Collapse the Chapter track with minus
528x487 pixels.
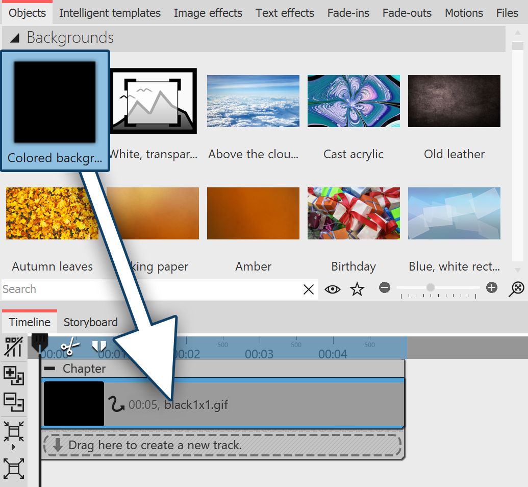click(50, 369)
